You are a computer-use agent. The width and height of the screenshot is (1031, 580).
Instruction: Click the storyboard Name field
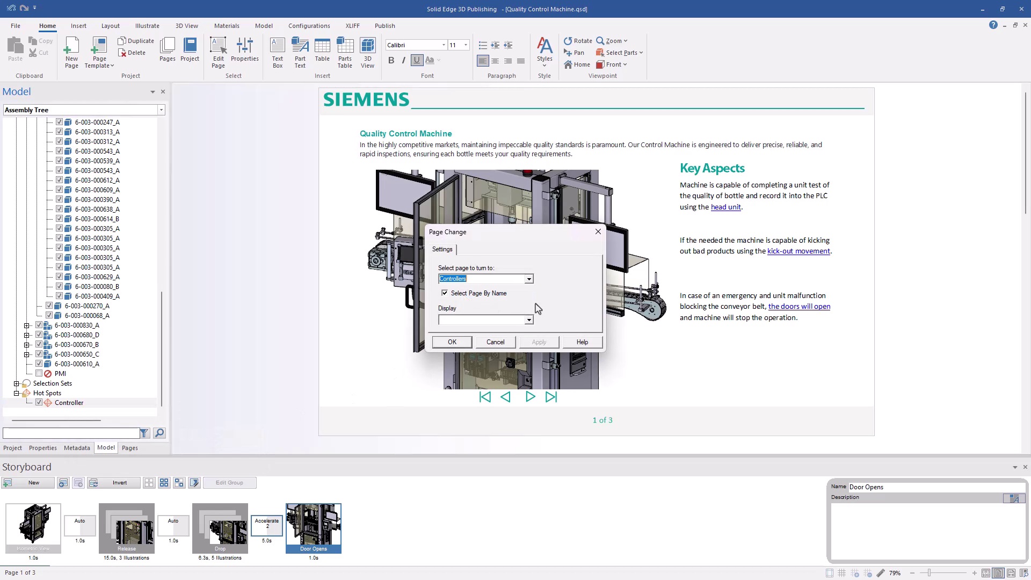[936, 487]
